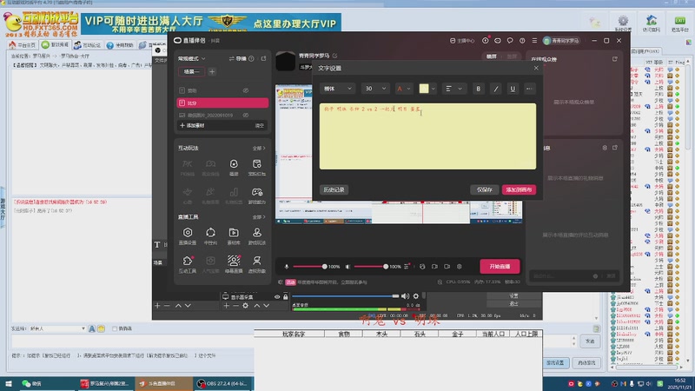Click the yellow background color swatch

(x=424, y=89)
